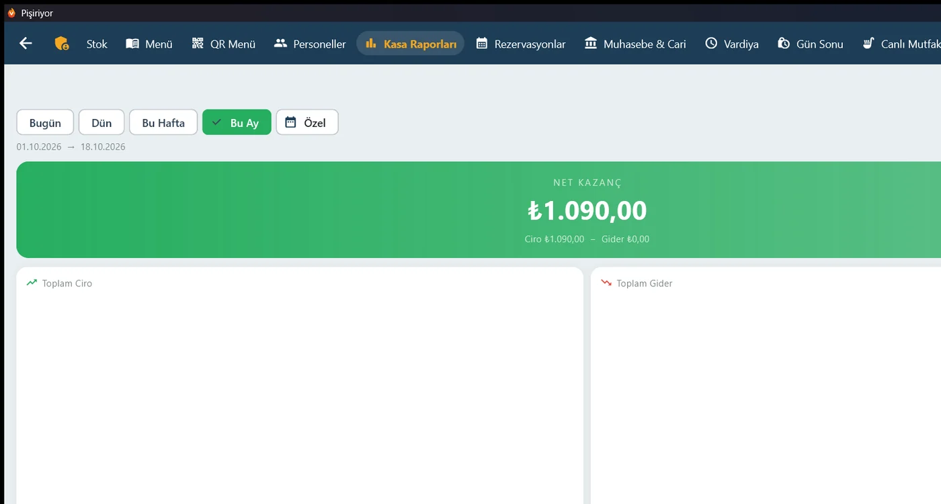Filter reports by Bugün
This screenshot has width=941, height=504.
pyautogui.click(x=45, y=122)
